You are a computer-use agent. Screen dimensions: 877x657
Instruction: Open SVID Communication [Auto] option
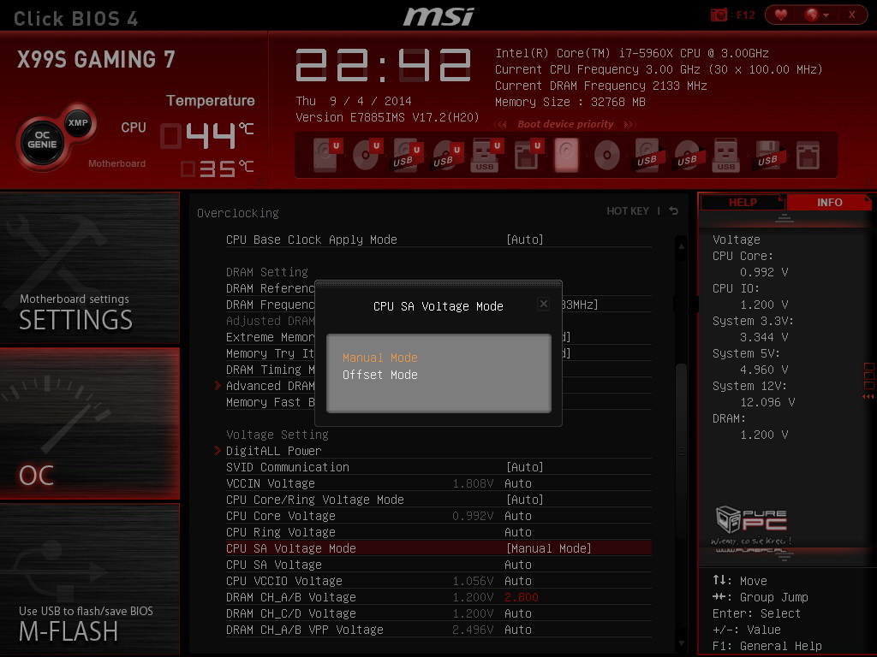[438, 467]
